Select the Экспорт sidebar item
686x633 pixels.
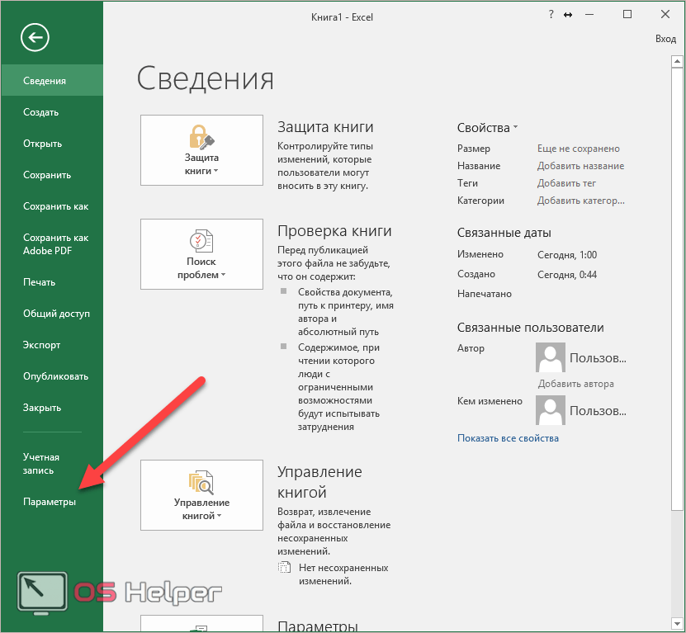[41, 345]
